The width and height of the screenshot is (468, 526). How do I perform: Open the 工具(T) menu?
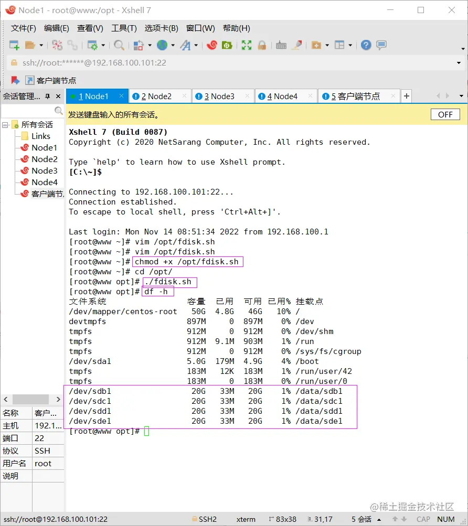[124, 28]
